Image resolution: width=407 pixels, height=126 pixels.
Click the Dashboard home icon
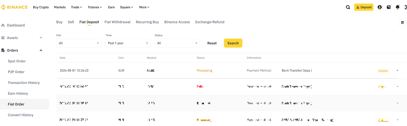(x=3, y=25)
